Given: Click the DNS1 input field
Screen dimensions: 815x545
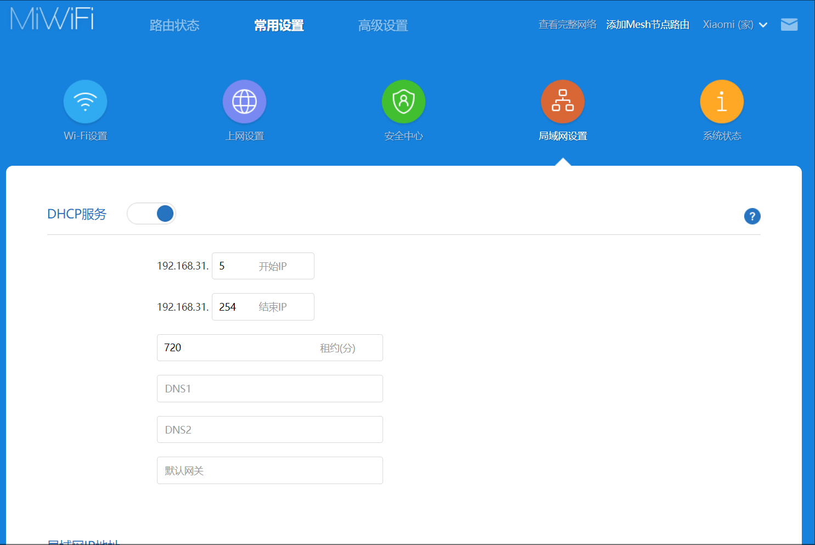Looking at the screenshot, I should [269, 389].
